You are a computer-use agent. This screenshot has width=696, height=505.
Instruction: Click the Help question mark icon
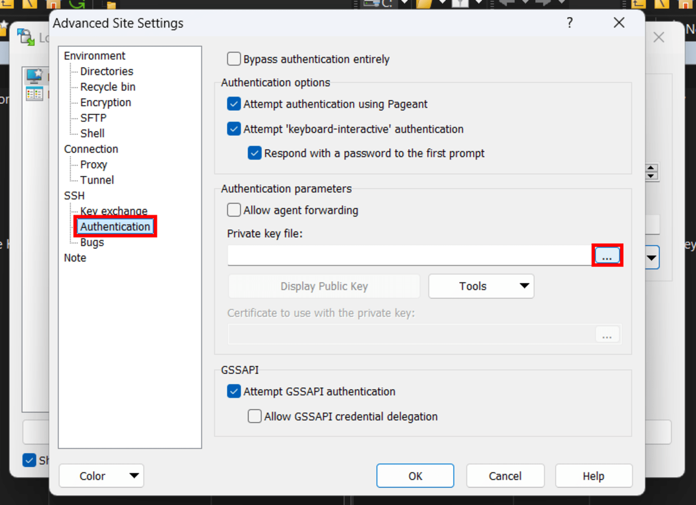[570, 22]
